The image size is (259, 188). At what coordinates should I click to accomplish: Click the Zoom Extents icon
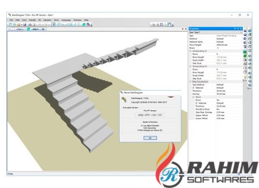(x=162, y=24)
